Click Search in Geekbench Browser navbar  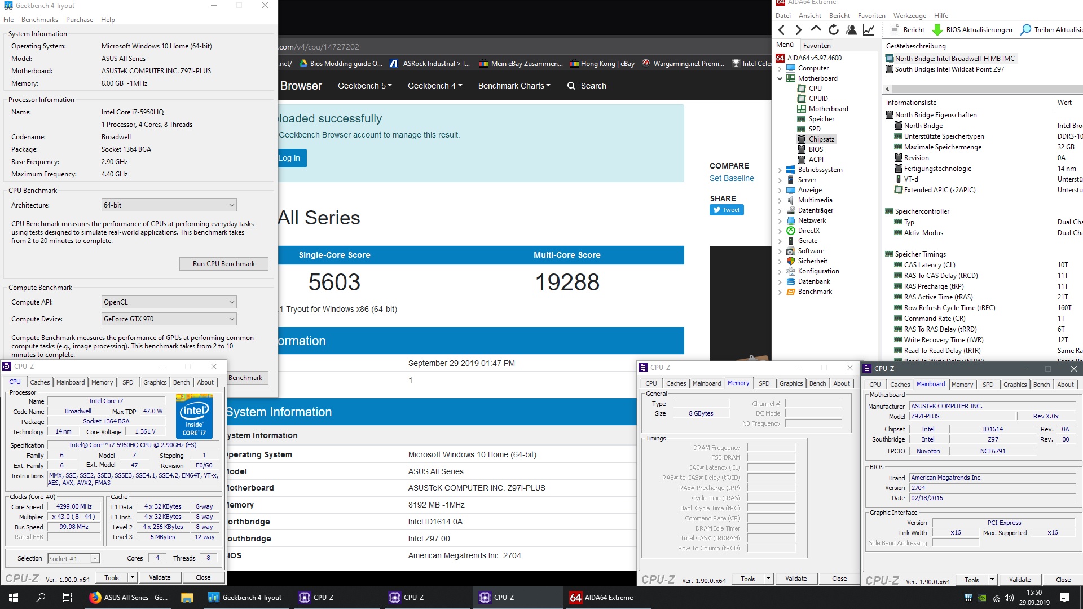click(x=587, y=86)
